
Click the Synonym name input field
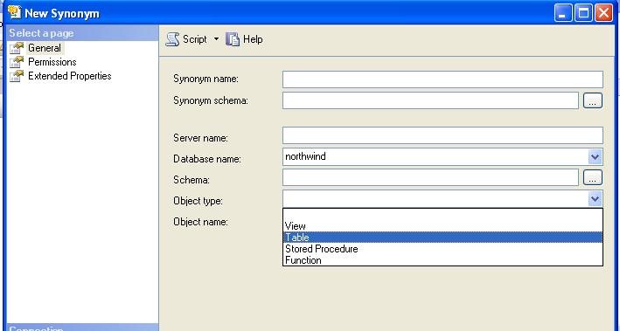click(x=442, y=79)
